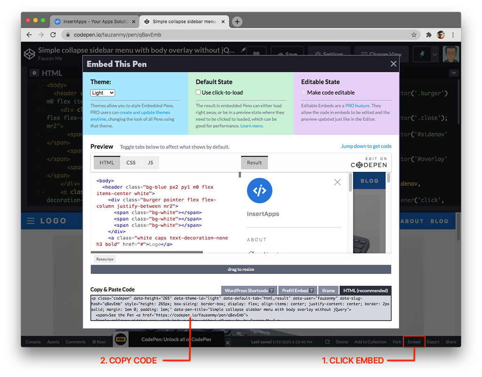Open the Console panel in footer

coord(33,342)
